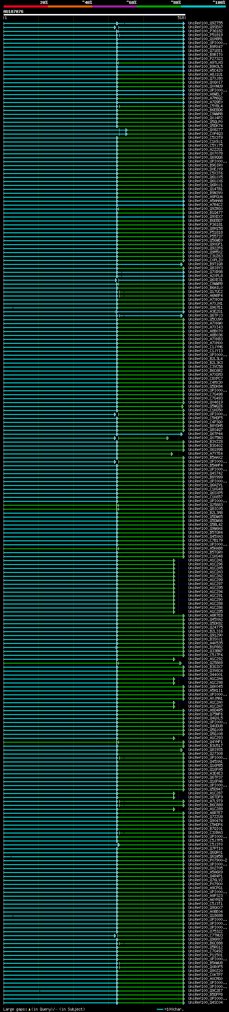This screenshot has height=1012, width=229.
Task: Open hit UniRef100_B9MX47
Action: pyautogui.click(x=205, y=47)
